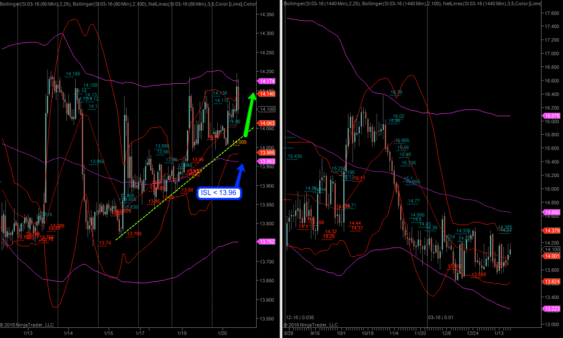
Task: Click the 16.02 swing label on daily chart
Action: pos(399,117)
